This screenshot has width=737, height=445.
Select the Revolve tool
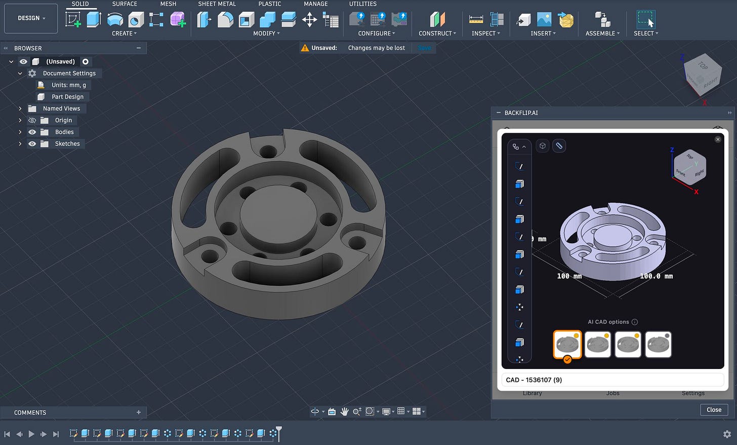click(x=115, y=20)
